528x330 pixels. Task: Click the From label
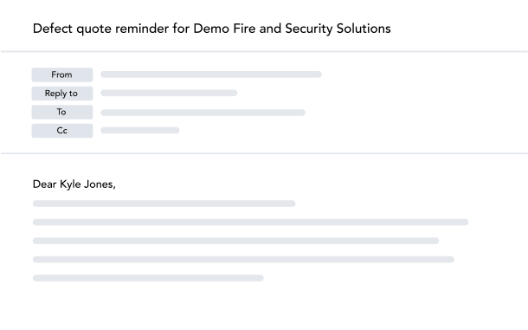tap(62, 74)
